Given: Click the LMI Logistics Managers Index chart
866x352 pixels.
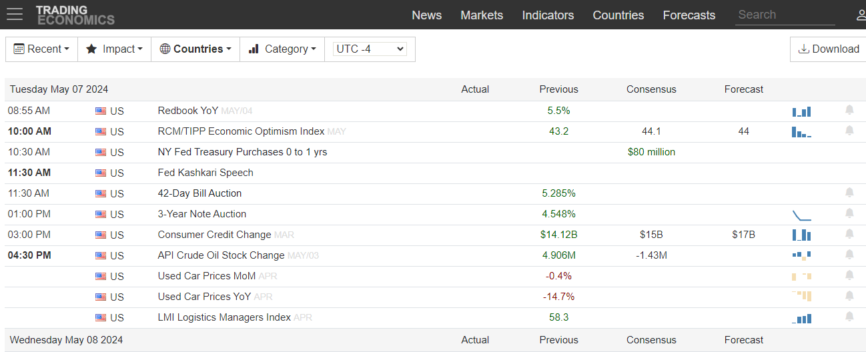Looking at the screenshot, I should click(801, 318).
